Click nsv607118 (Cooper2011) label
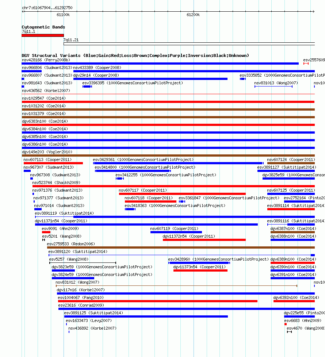The height and width of the screenshot is (357, 325). (149, 198)
